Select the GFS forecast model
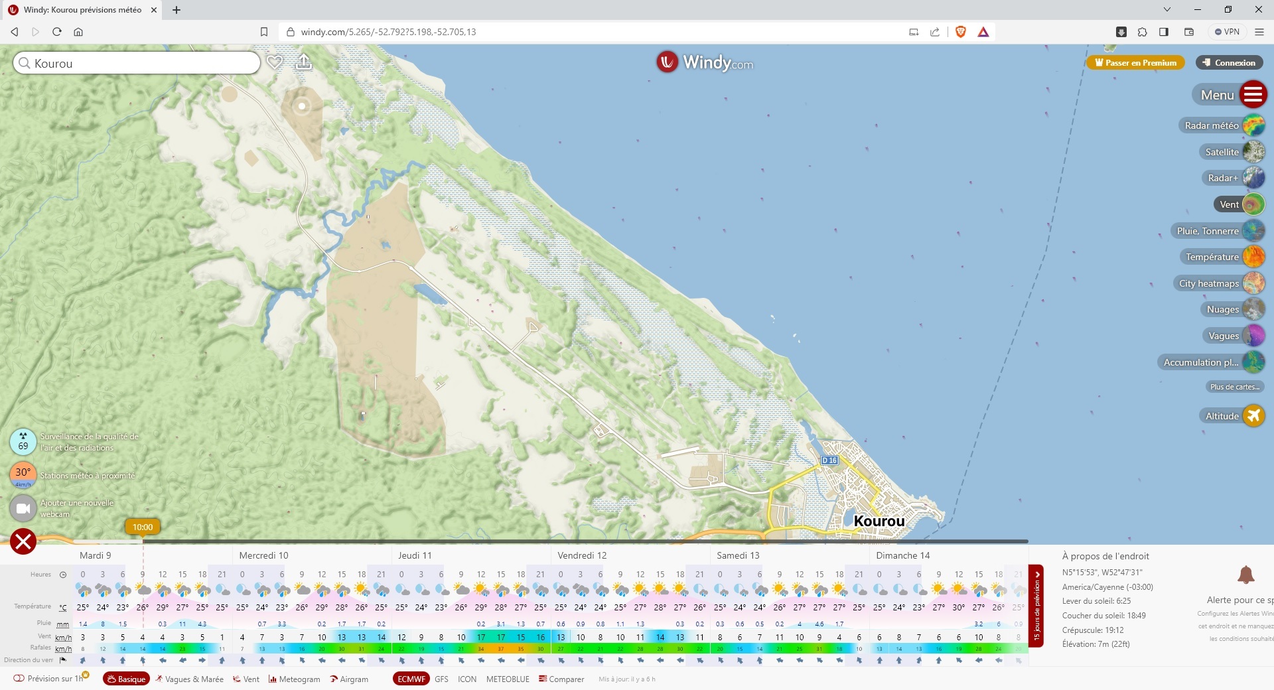Screen dimensions: 1274x690 441,679
